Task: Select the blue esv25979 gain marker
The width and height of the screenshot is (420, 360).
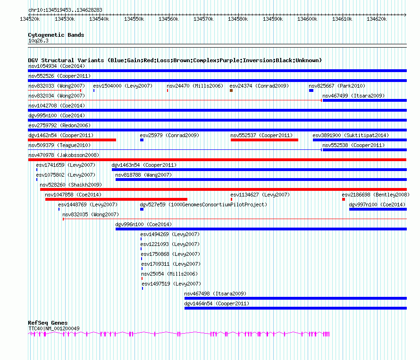Action: click(142, 140)
